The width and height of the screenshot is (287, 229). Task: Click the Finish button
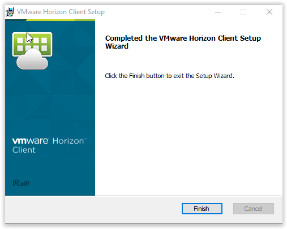(202, 209)
